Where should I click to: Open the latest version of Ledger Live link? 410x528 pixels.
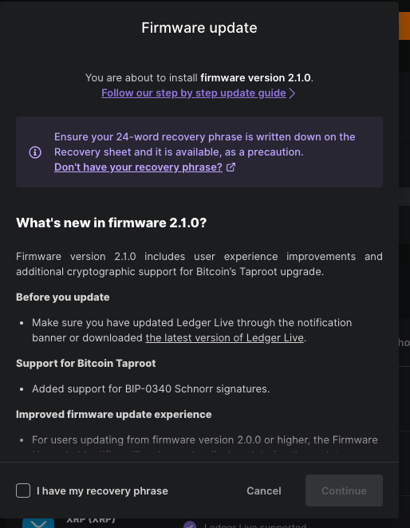click(225, 337)
